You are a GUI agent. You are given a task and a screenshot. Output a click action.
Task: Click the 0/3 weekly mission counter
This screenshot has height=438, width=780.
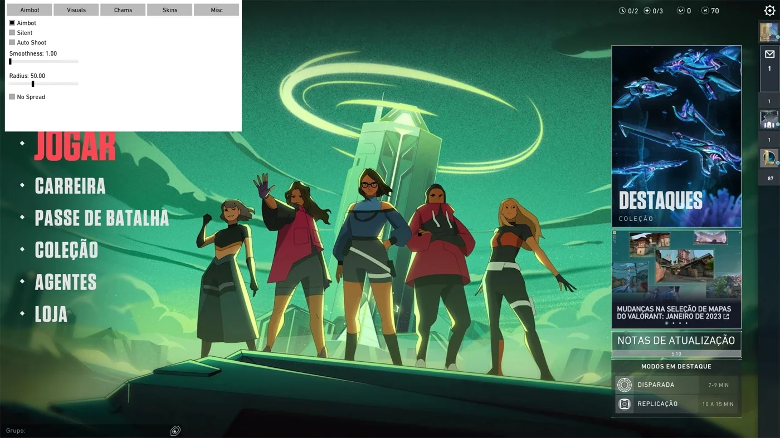click(x=657, y=11)
